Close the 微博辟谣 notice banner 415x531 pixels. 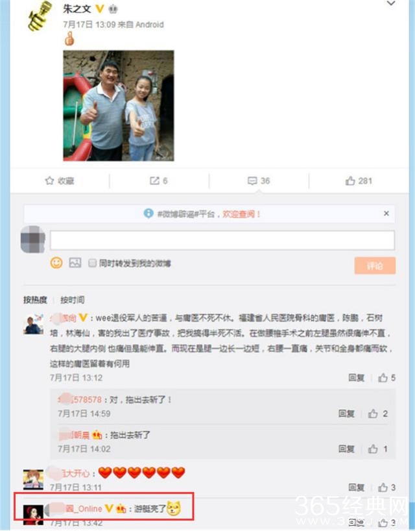(386, 214)
